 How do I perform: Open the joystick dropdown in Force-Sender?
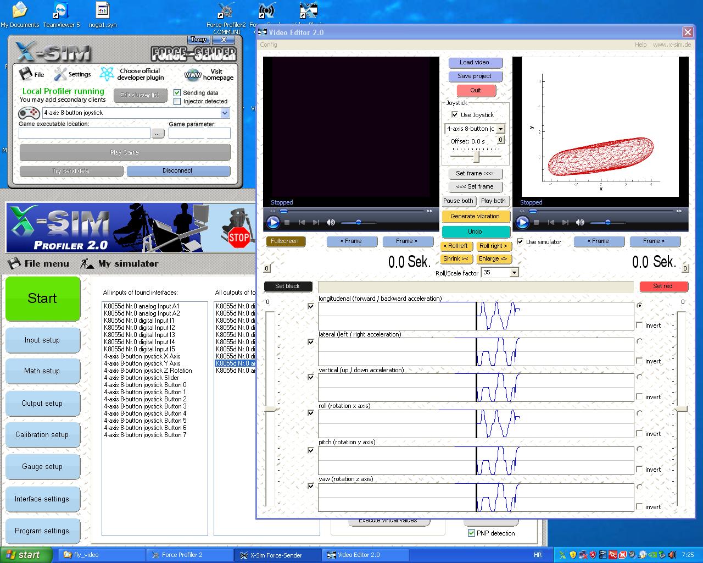(x=225, y=113)
